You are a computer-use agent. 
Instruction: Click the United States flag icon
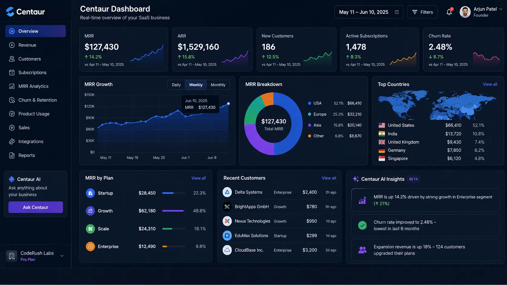382,125
